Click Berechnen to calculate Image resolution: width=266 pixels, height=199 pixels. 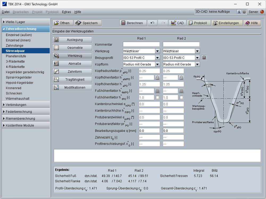(133, 23)
